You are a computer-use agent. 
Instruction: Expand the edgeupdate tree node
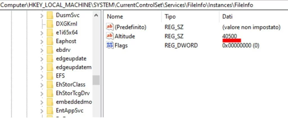42,59
